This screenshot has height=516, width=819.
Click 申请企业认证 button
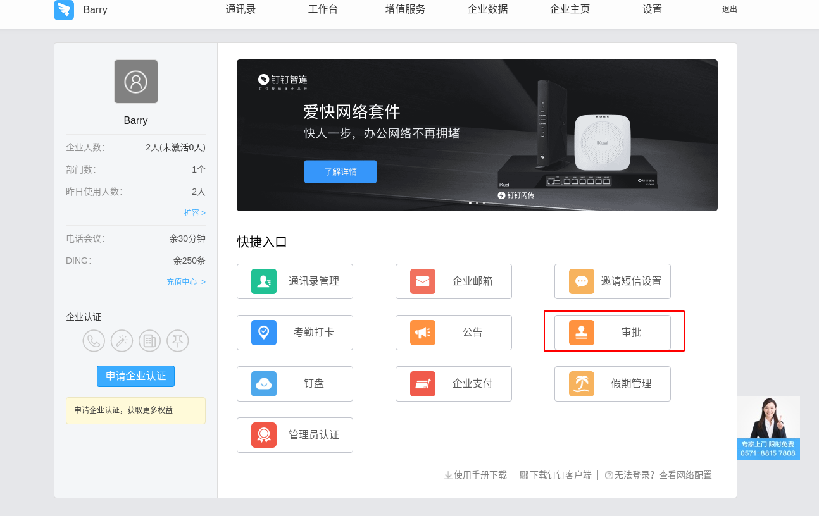[x=135, y=376]
